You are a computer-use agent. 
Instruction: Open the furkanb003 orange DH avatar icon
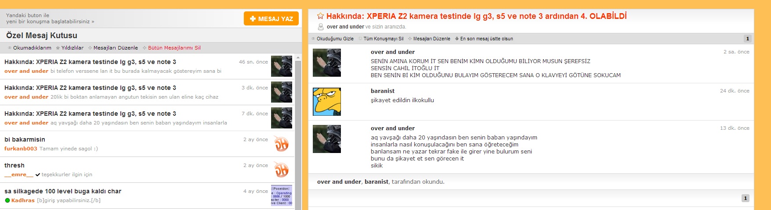click(x=282, y=144)
